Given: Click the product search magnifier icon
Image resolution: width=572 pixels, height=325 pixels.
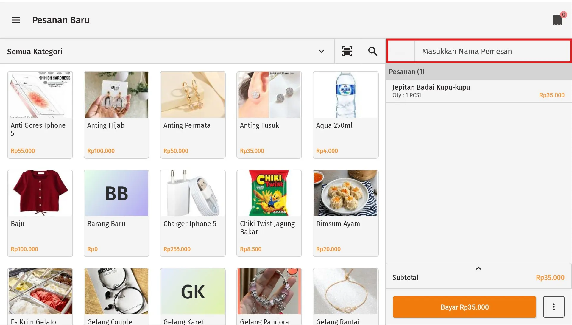Looking at the screenshot, I should [x=372, y=51].
